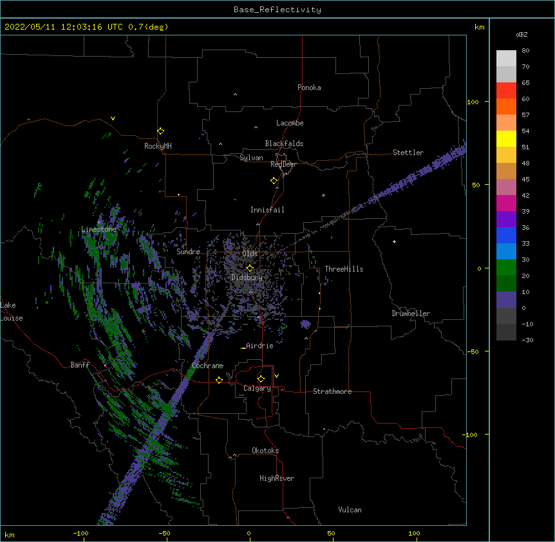Click the Ponoka city label
The image size is (555, 542).
click(309, 88)
